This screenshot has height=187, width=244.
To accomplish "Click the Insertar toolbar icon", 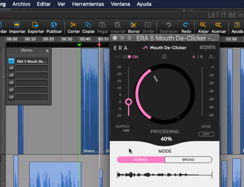I will [x=118, y=25].
